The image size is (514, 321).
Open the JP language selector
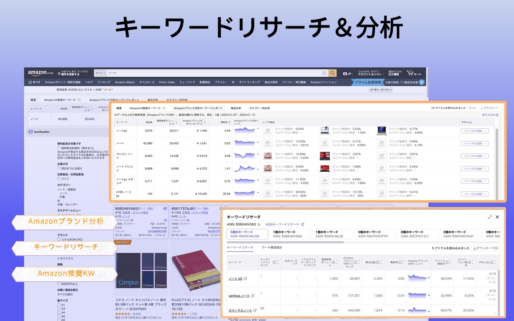[348, 74]
